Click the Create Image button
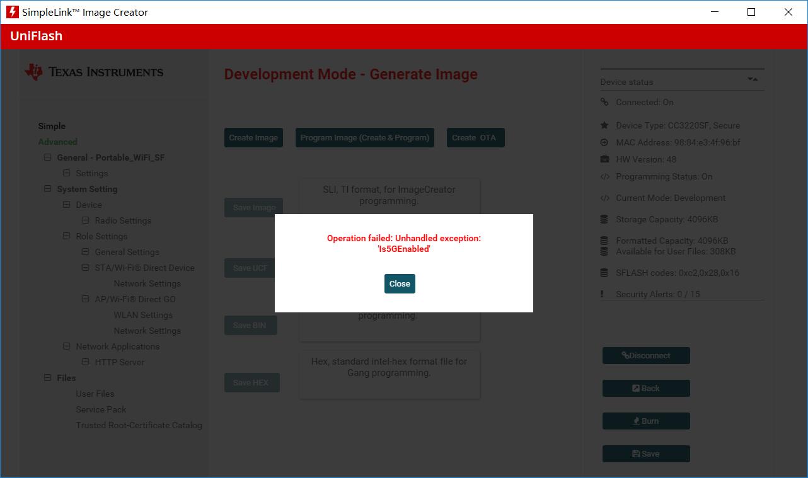 [253, 138]
